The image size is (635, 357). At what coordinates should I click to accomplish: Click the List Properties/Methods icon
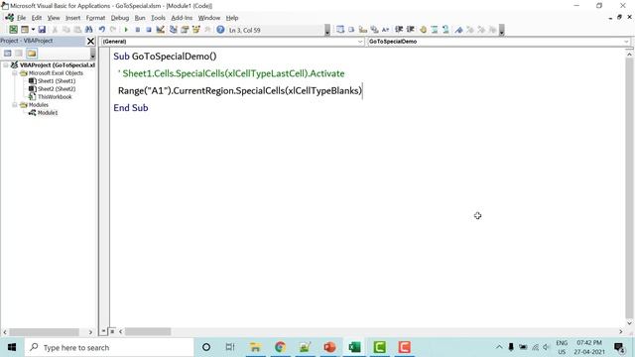pos(340,30)
